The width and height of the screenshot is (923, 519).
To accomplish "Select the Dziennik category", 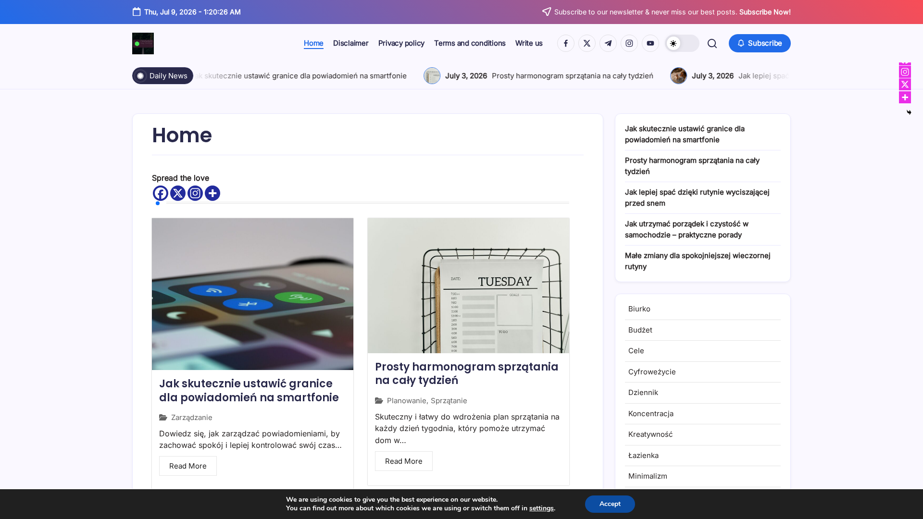I will (643, 393).
